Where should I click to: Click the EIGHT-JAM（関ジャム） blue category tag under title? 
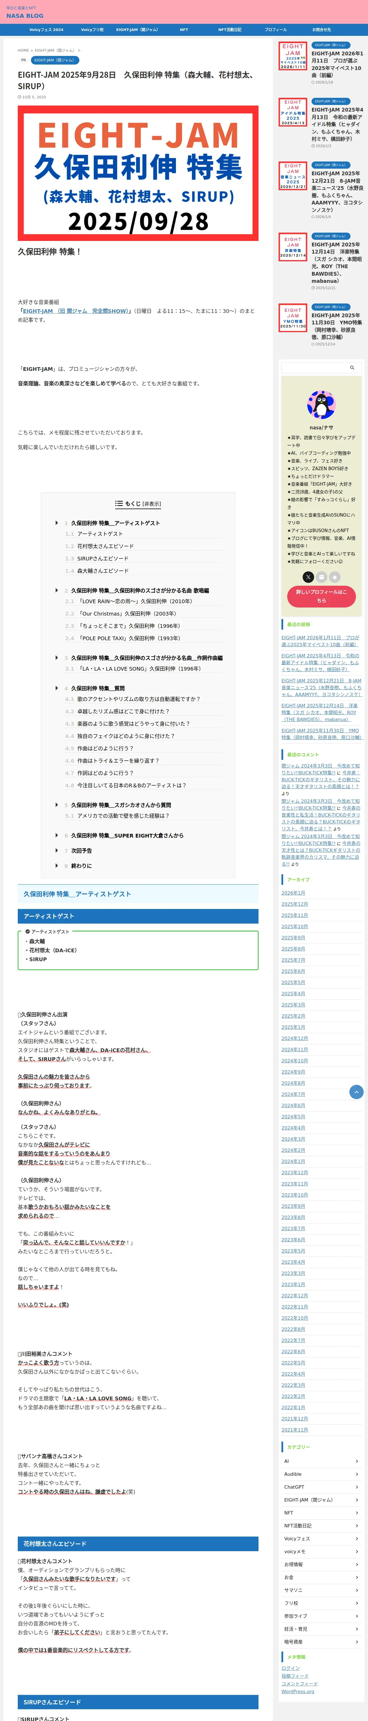[55, 60]
